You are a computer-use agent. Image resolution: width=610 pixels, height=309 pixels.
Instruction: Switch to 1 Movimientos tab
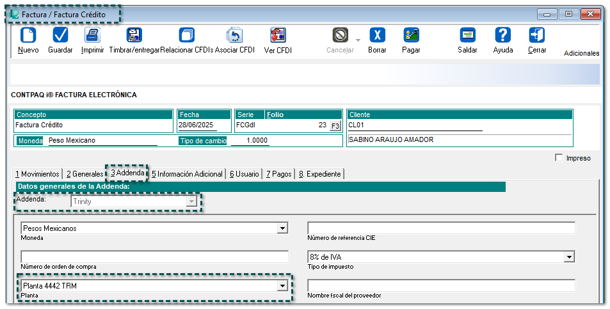[x=37, y=174]
